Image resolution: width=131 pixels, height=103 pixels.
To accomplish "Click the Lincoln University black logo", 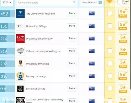I will pos(20,89).
